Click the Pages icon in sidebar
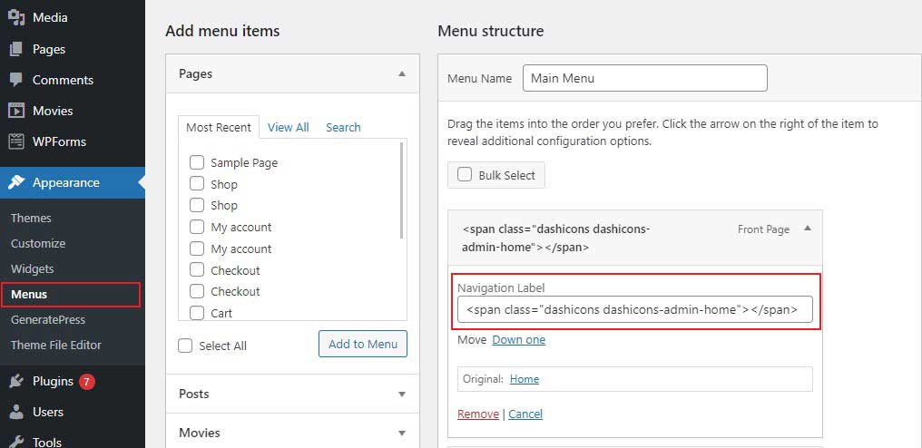 pyautogui.click(x=16, y=49)
